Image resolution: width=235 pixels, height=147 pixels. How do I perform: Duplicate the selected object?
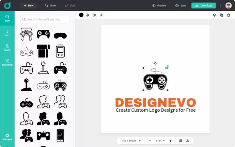pyautogui.click(x=222, y=15)
